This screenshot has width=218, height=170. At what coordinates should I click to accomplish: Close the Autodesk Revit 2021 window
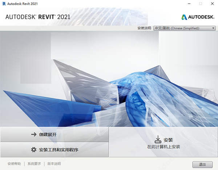tap(212, 4)
